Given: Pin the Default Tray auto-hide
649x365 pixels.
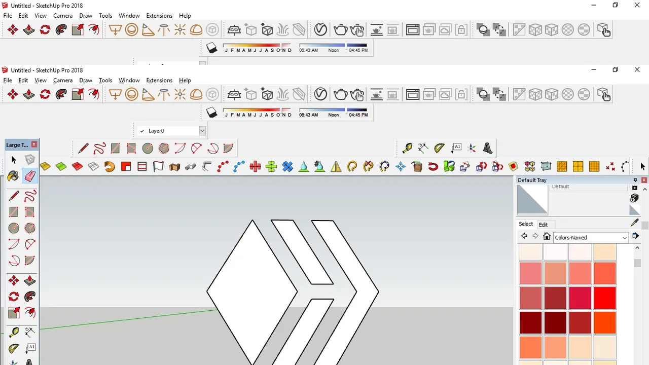Looking at the screenshot, I should click(x=635, y=180).
